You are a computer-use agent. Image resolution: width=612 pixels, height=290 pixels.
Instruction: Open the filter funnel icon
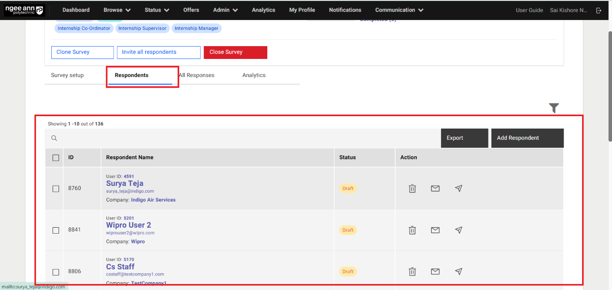coord(554,108)
